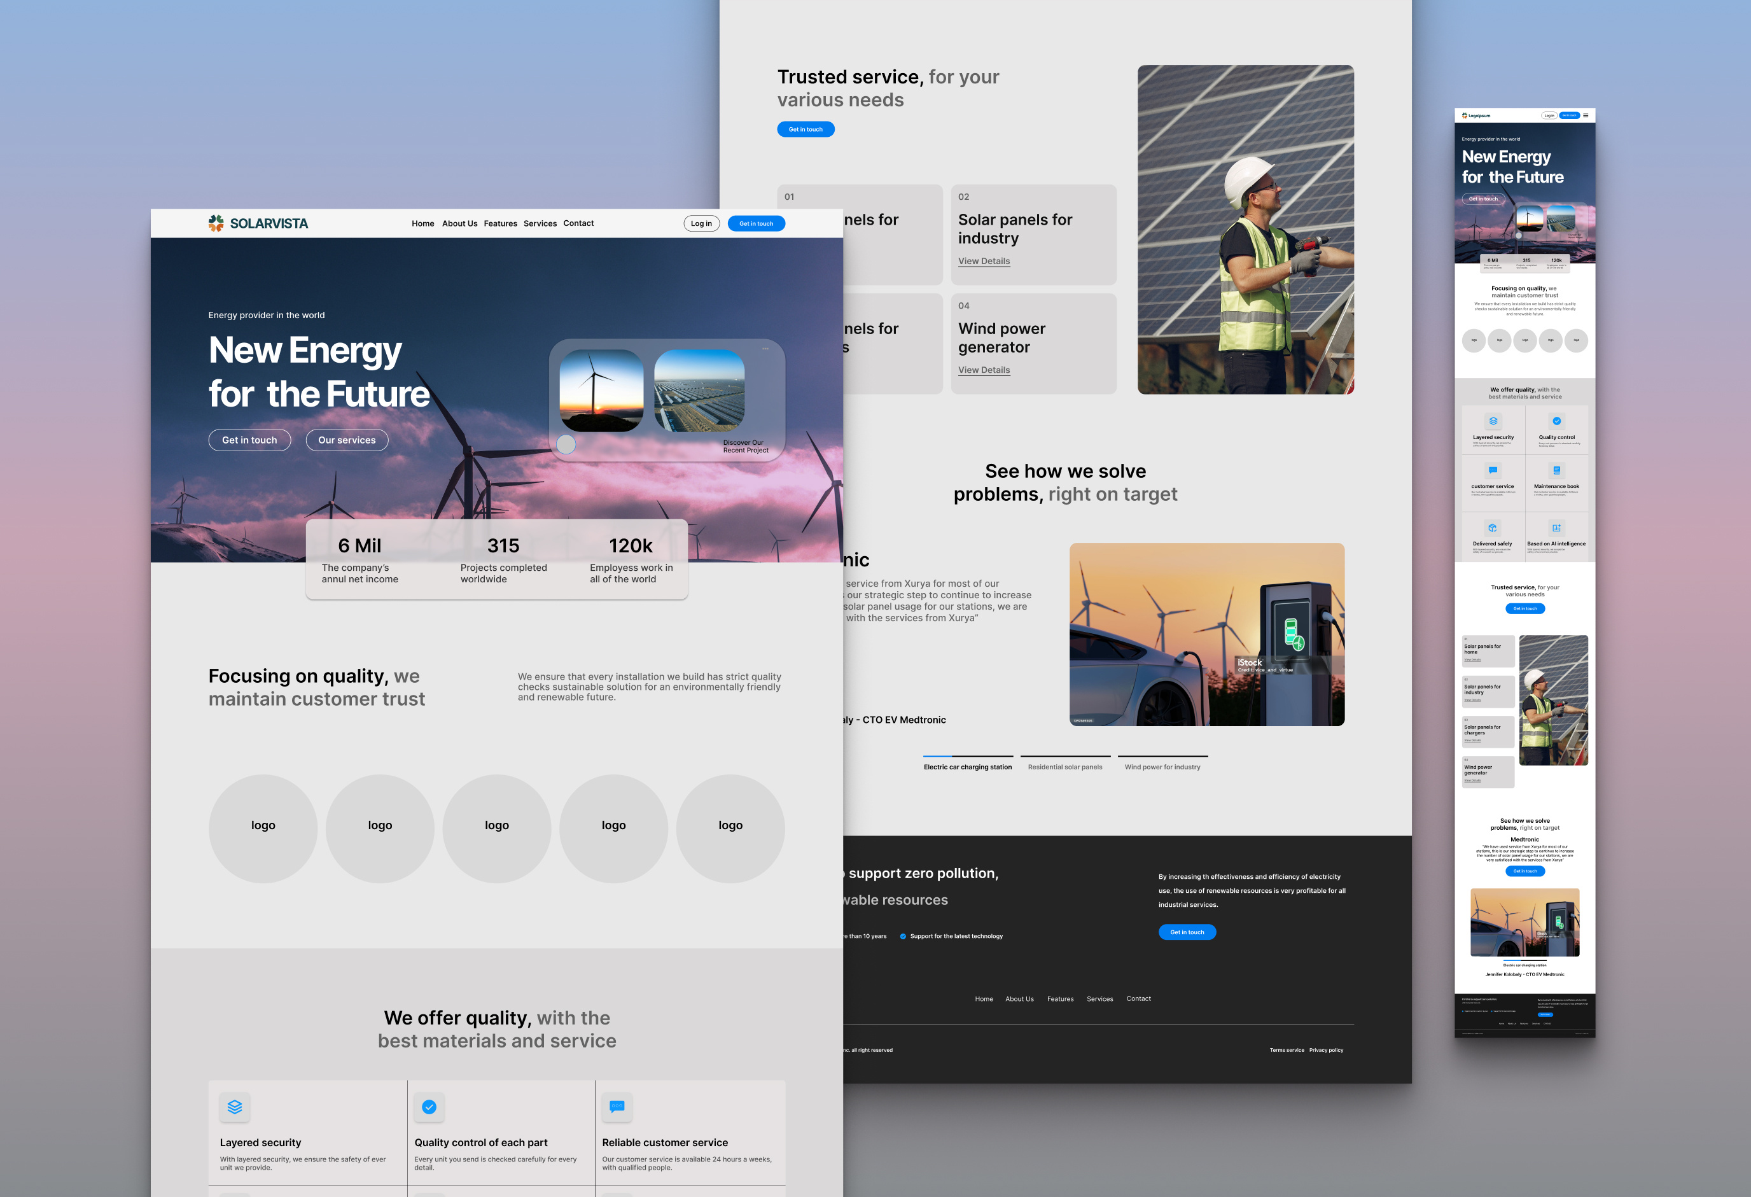This screenshot has height=1197, width=1751.
Task: Open Features in the top navigation bar
Action: click(x=500, y=223)
